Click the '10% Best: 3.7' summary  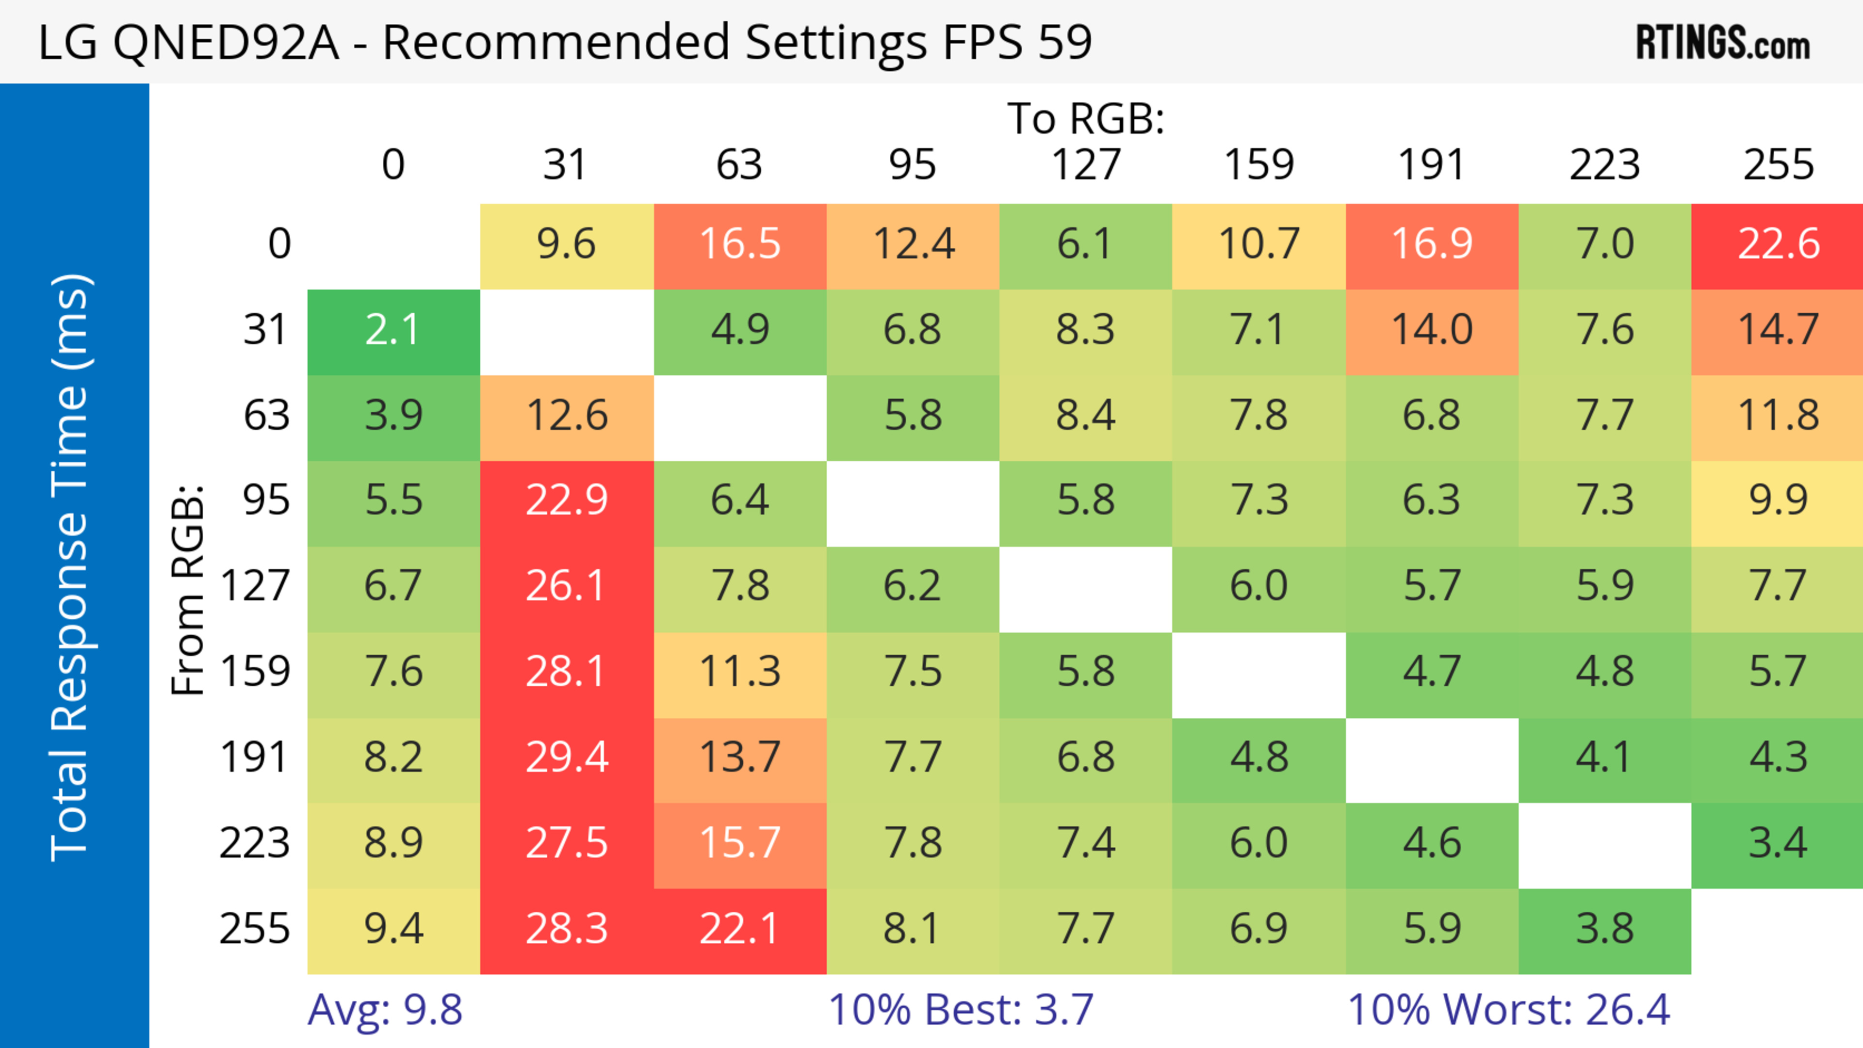click(x=961, y=1010)
